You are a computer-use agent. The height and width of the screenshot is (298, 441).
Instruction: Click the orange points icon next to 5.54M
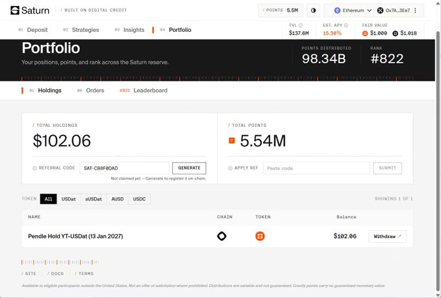[232, 141]
